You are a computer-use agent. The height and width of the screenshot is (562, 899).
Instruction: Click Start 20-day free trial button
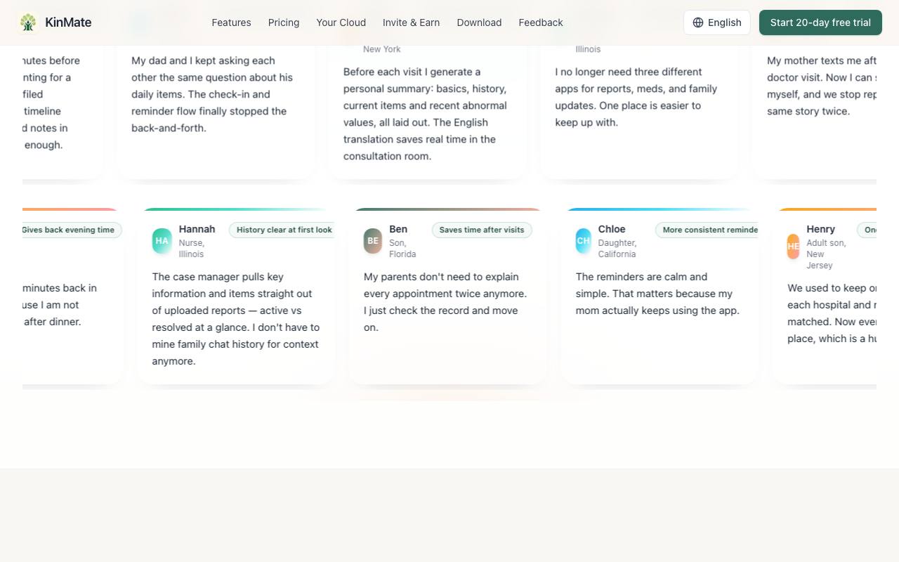tap(820, 22)
